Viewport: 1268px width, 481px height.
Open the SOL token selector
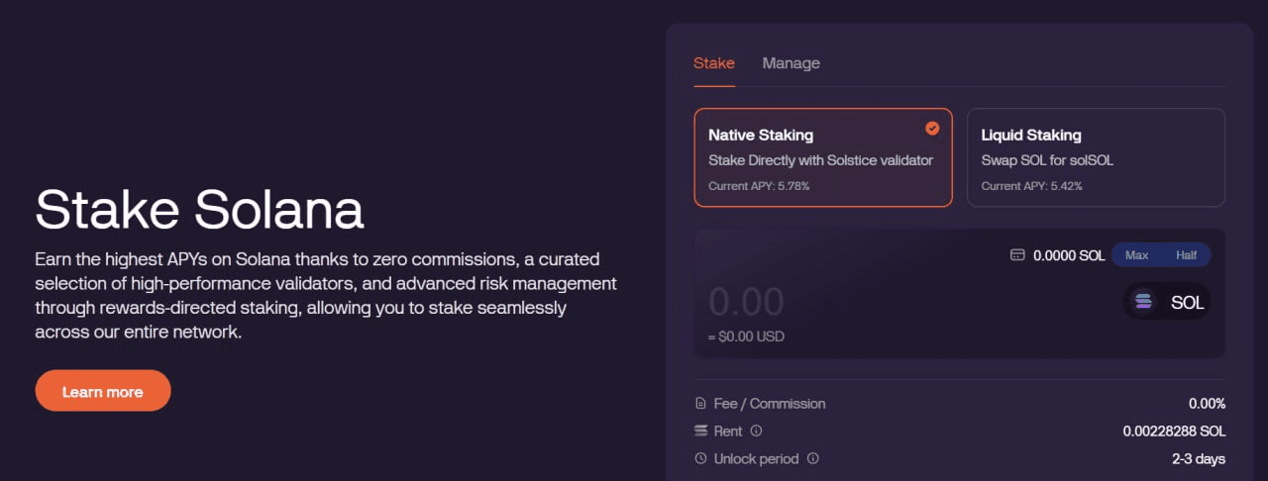[x=1167, y=302]
